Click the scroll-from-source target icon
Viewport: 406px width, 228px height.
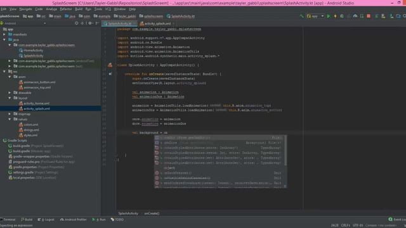tap(76, 23)
